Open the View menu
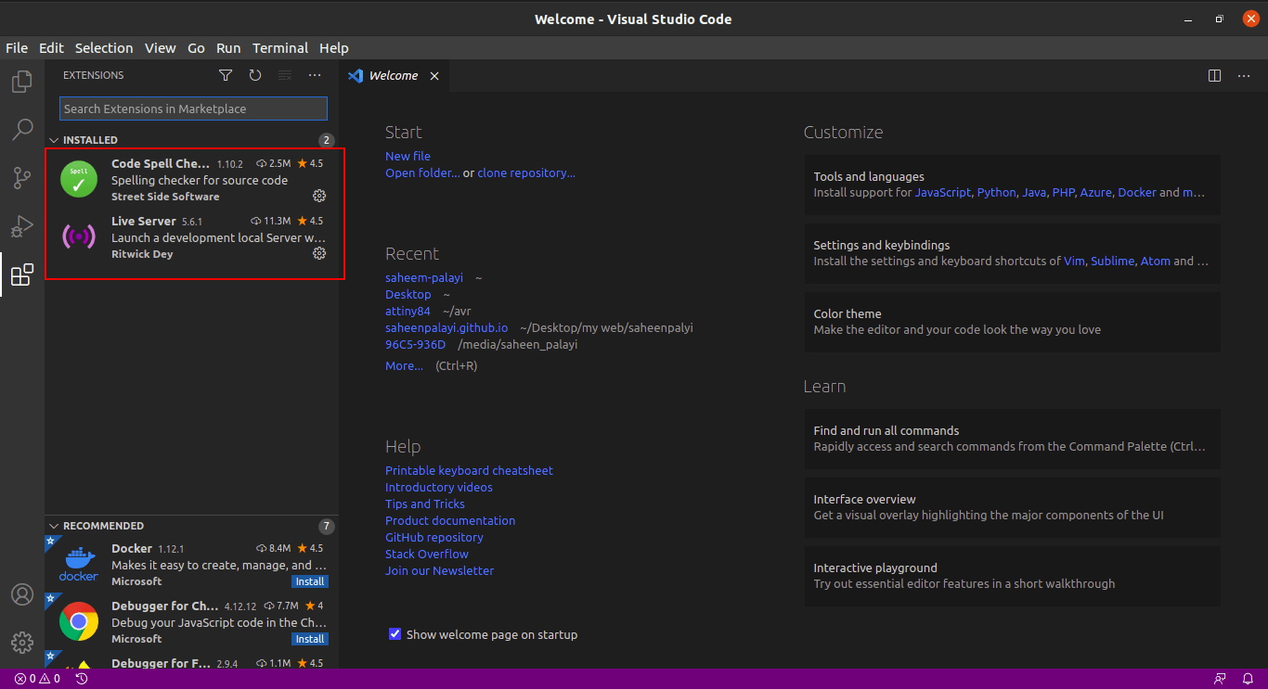Screen dimensions: 1268x689 (161, 48)
